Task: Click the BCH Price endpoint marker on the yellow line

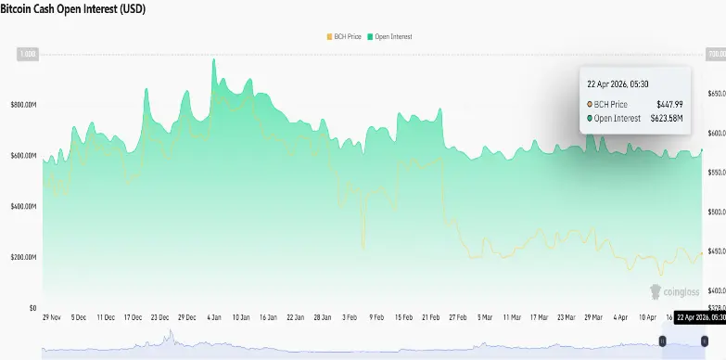Action: 703,253
